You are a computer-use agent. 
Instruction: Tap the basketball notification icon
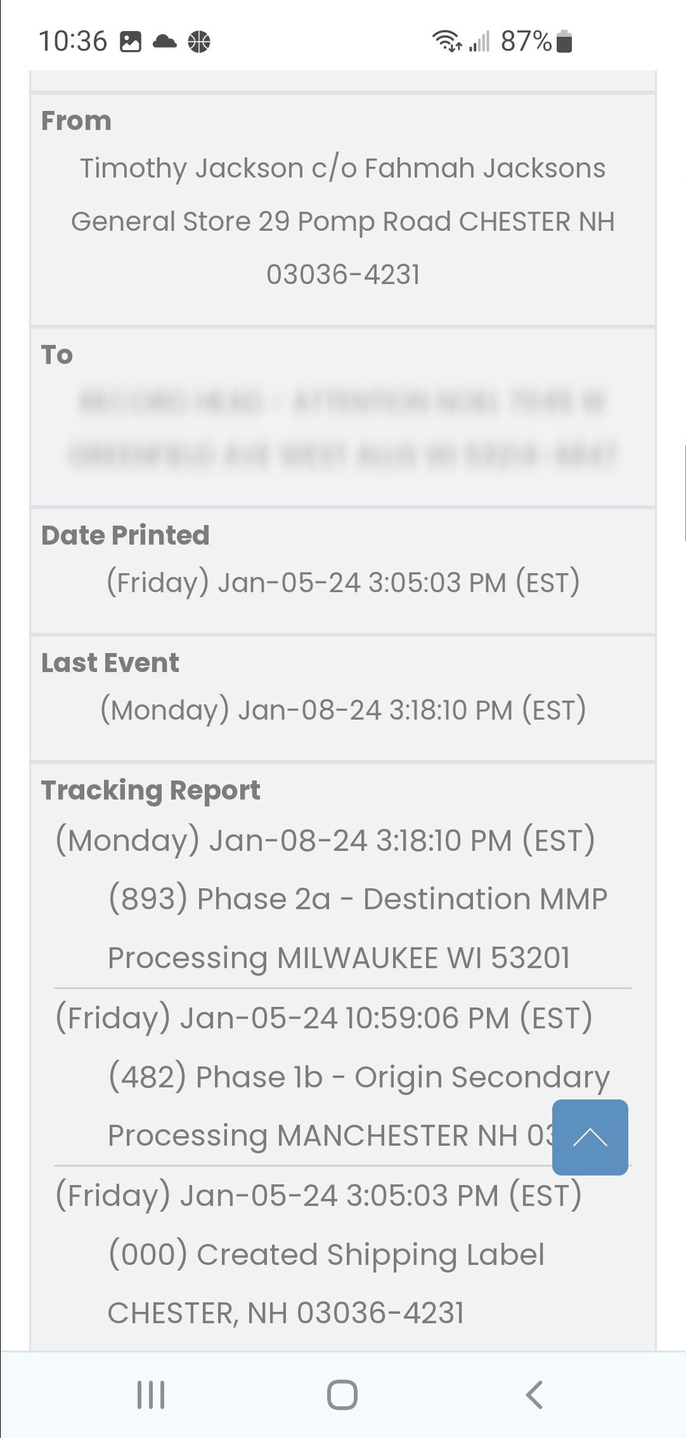(199, 42)
